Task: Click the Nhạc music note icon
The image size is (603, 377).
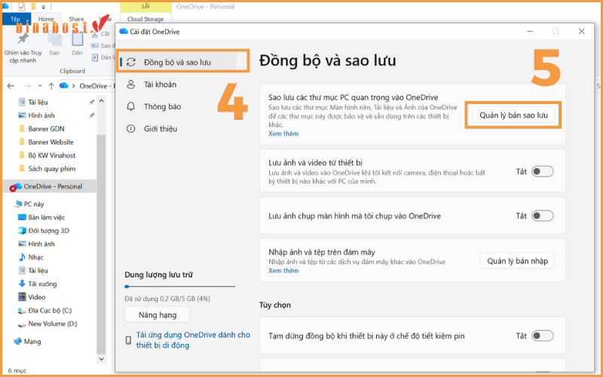Action: [21, 257]
